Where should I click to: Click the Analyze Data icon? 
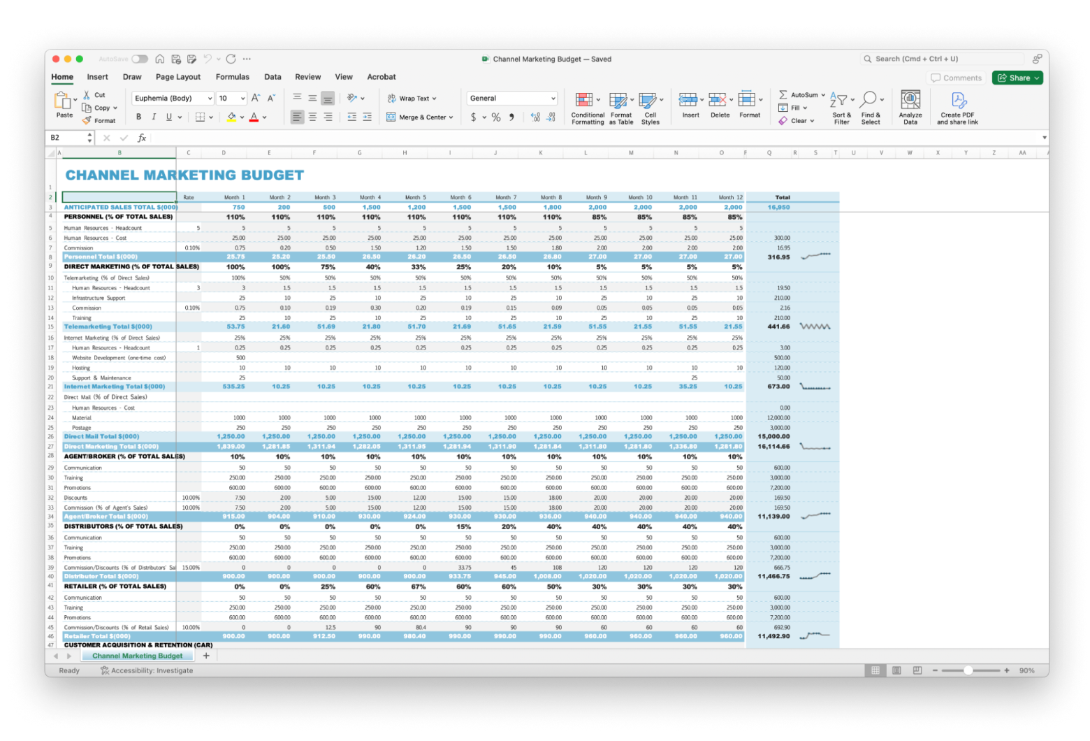tap(910, 100)
